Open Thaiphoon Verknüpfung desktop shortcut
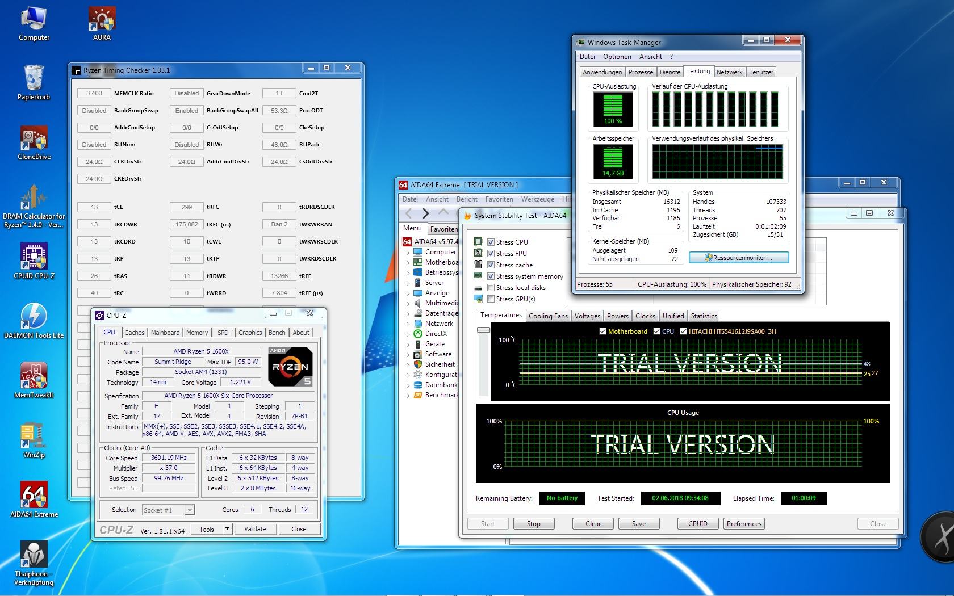Screen dimensions: 954x596 click(x=34, y=563)
